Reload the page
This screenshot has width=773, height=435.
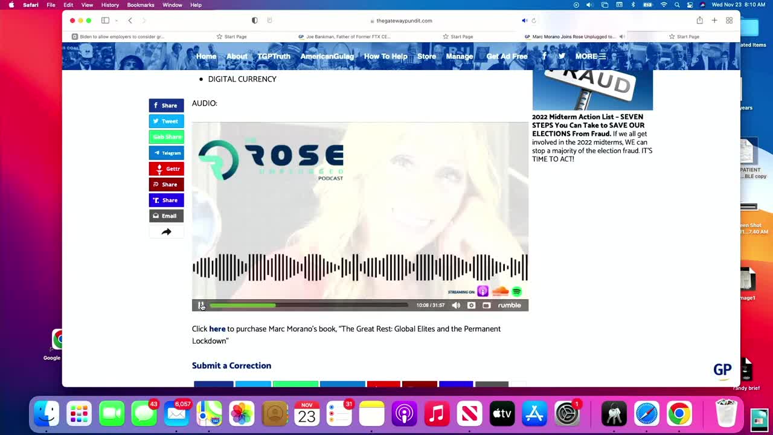(534, 21)
